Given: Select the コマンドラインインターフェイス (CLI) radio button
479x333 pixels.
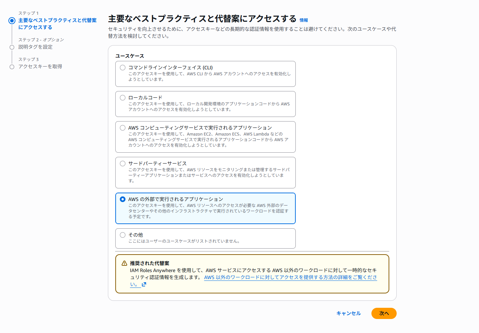Looking at the screenshot, I should pos(123,68).
